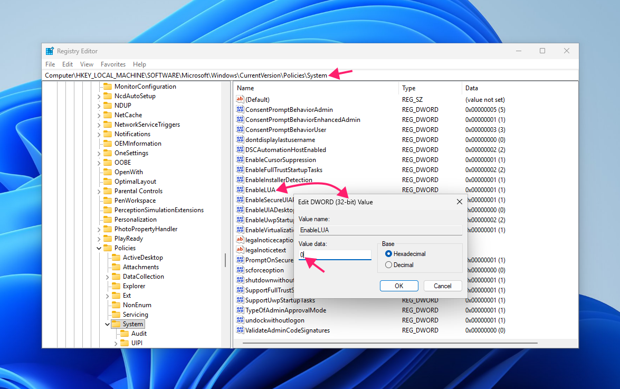
Task: Confirm the DWORD edit with OK
Action: pyautogui.click(x=399, y=286)
